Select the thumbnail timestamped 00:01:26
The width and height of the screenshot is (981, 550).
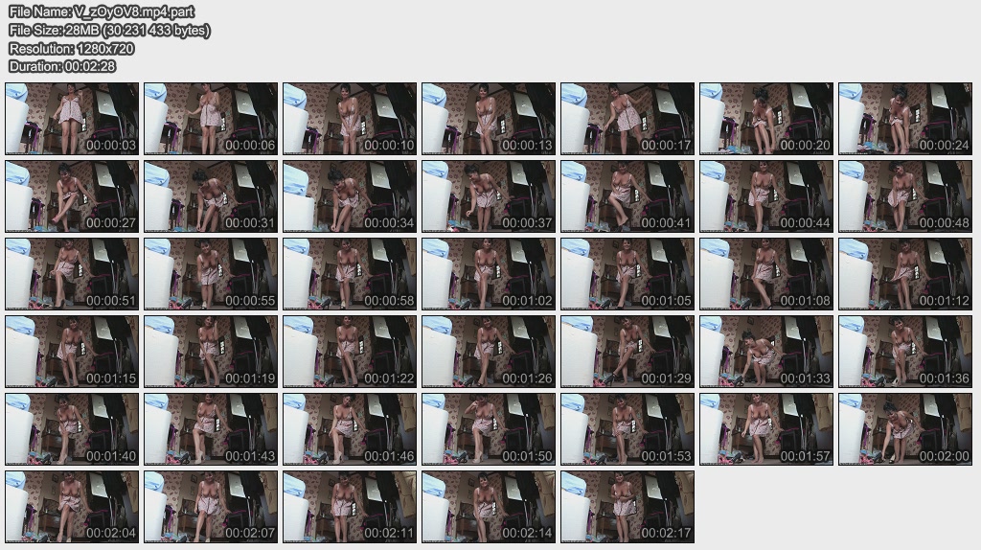(489, 352)
